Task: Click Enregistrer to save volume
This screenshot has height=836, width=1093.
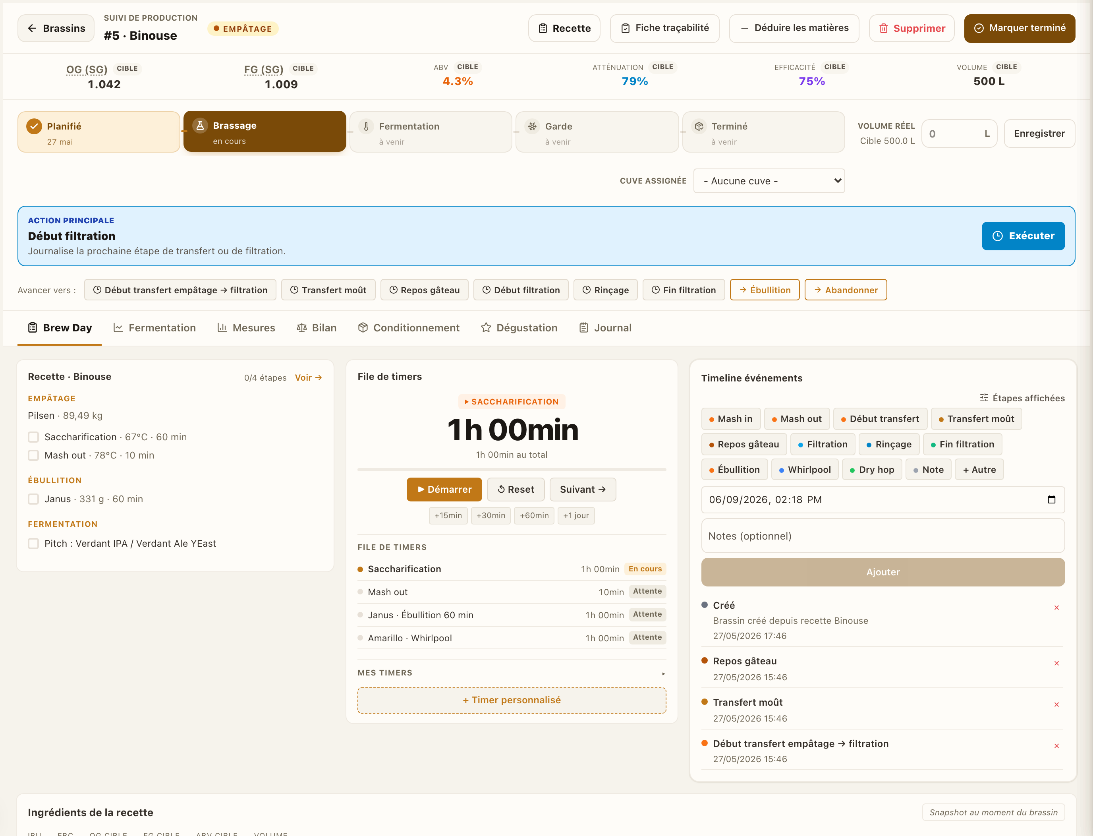Action: (1039, 134)
